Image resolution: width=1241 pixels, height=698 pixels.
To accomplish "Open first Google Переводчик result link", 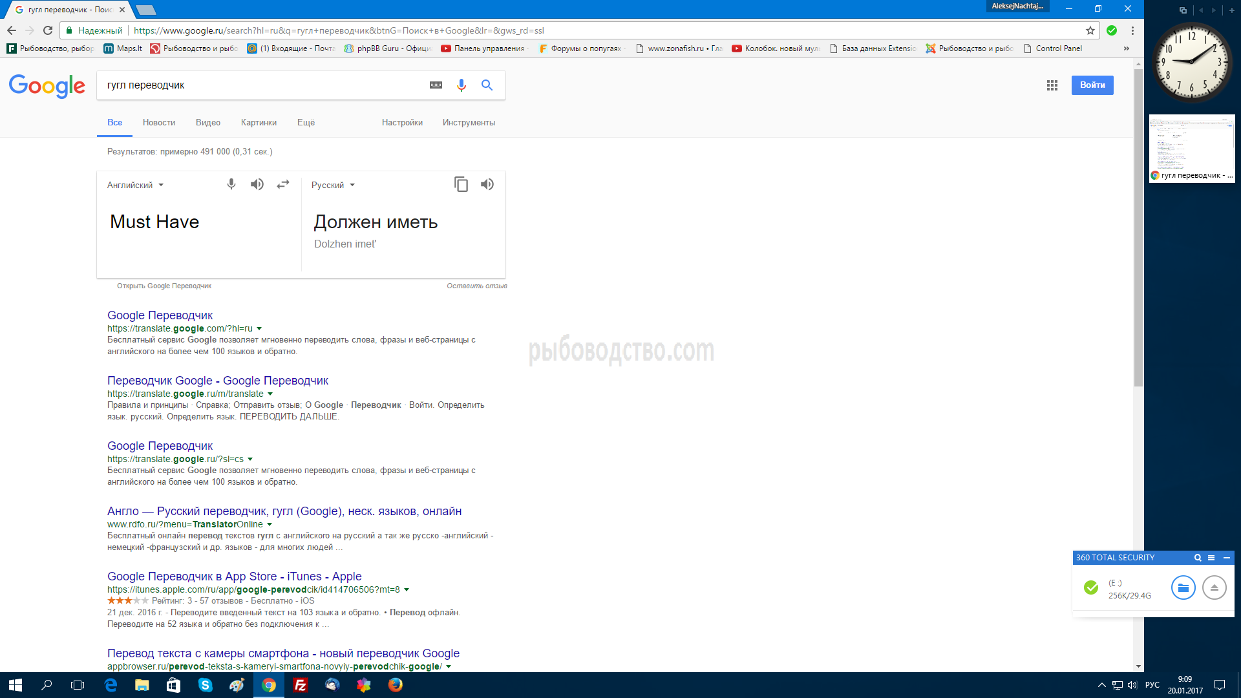I will coord(160,315).
